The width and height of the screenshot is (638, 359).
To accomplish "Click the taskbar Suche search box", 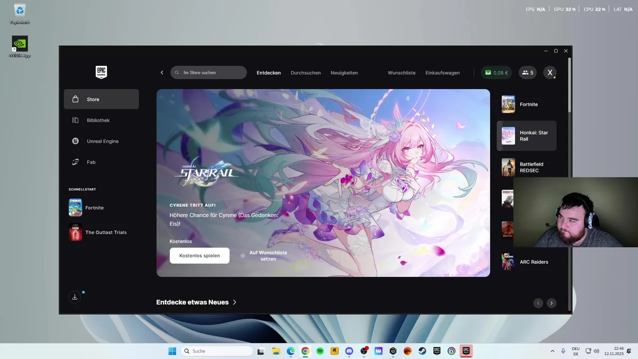I will point(217,351).
